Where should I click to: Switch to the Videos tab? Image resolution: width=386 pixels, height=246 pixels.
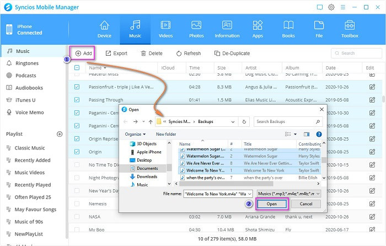pyautogui.click(x=165, y=28)
